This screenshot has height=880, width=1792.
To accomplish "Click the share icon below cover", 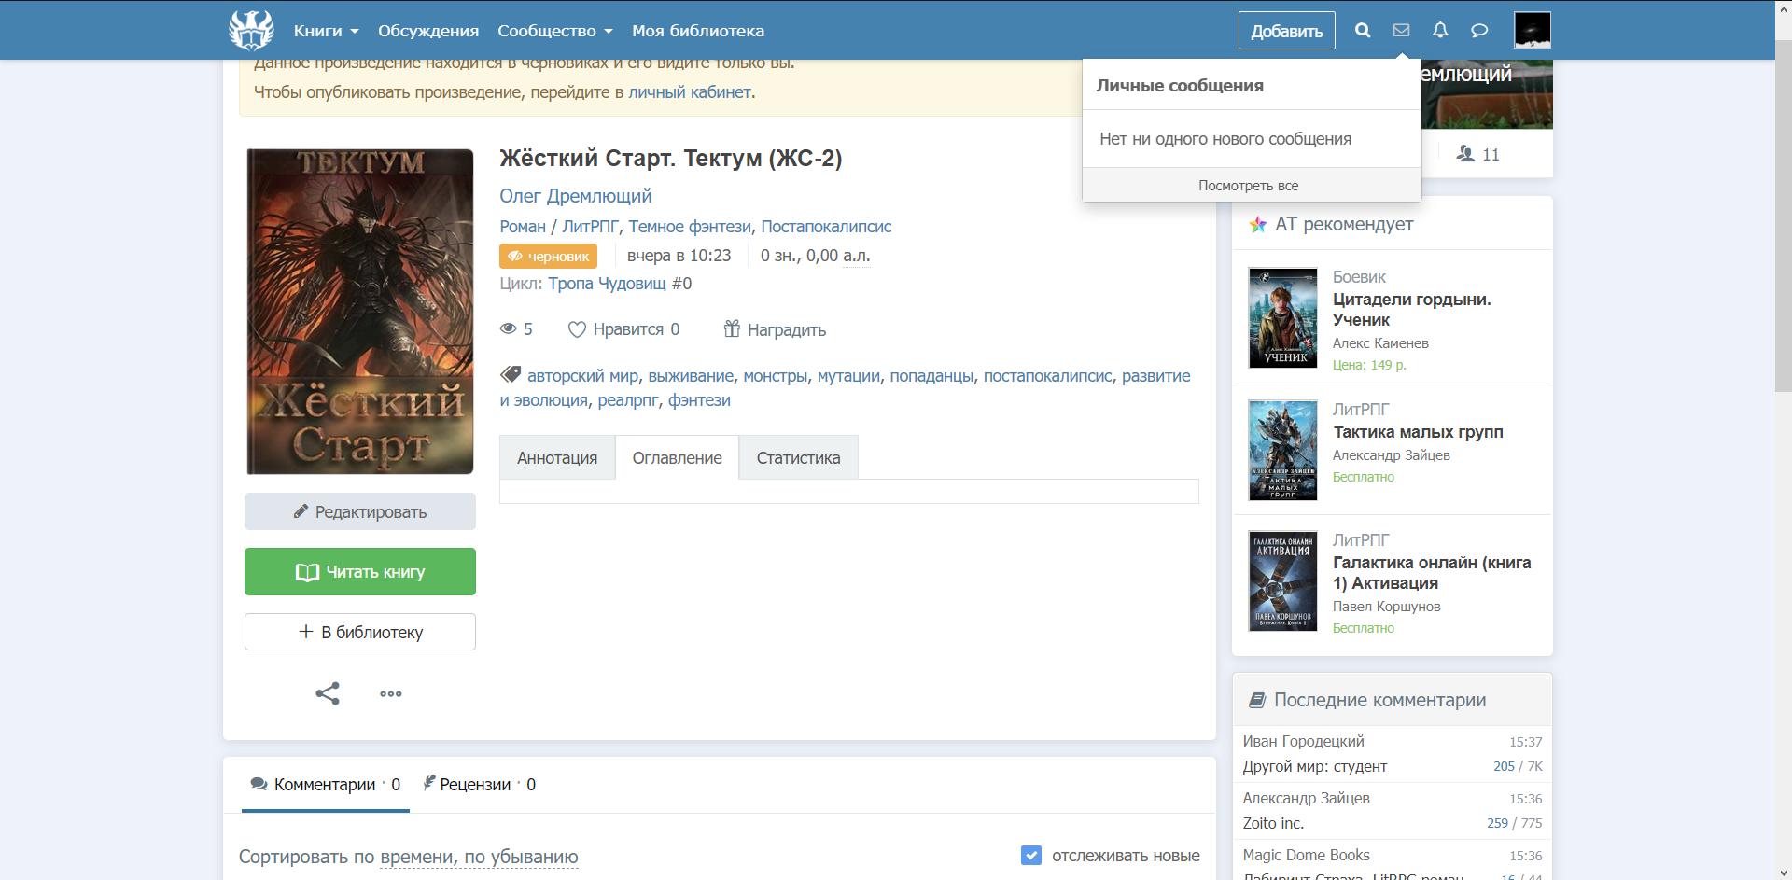I will (328, 693).
